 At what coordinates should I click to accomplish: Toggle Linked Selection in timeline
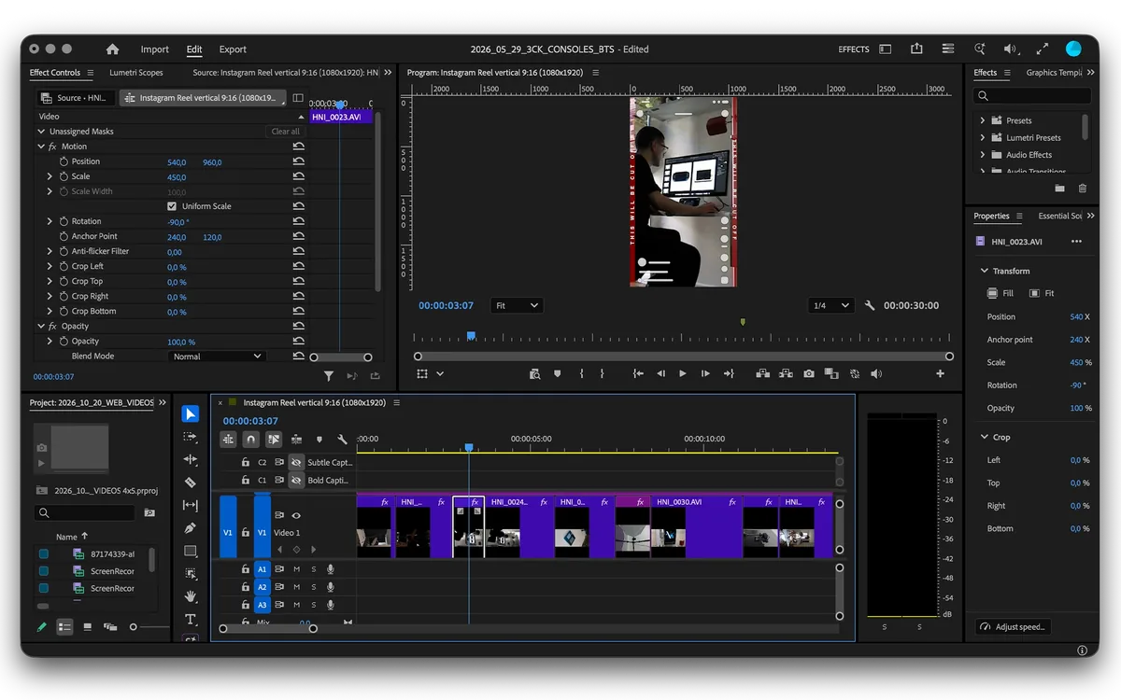click(x=274, y=439)
